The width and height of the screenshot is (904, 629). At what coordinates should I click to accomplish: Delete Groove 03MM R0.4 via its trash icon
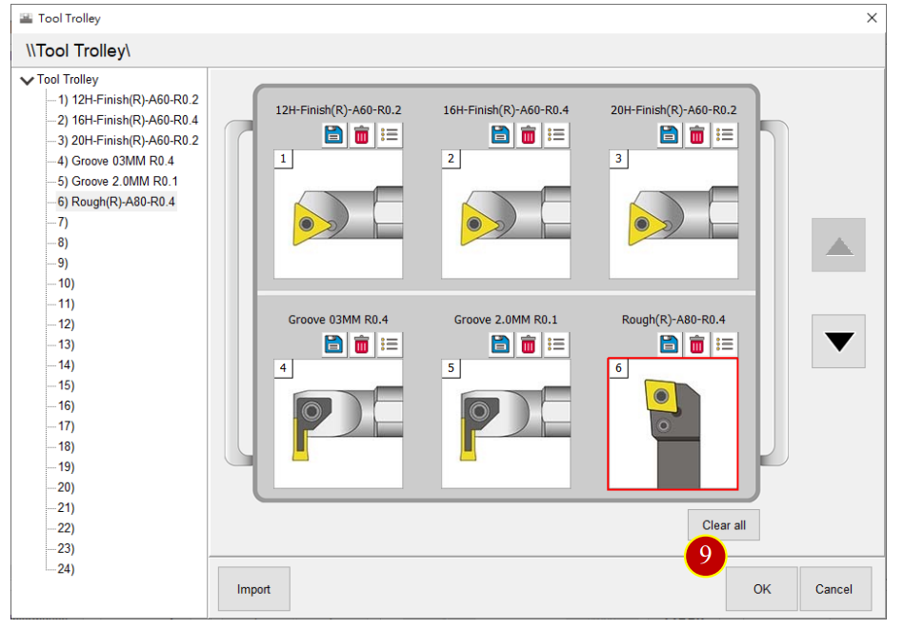pyautogui.click(x=361, y=344)
